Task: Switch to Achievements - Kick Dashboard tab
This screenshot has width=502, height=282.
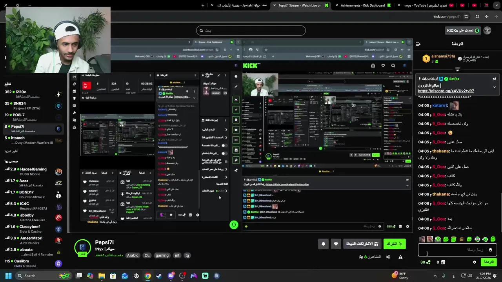Action: click(x=362, y=5)
